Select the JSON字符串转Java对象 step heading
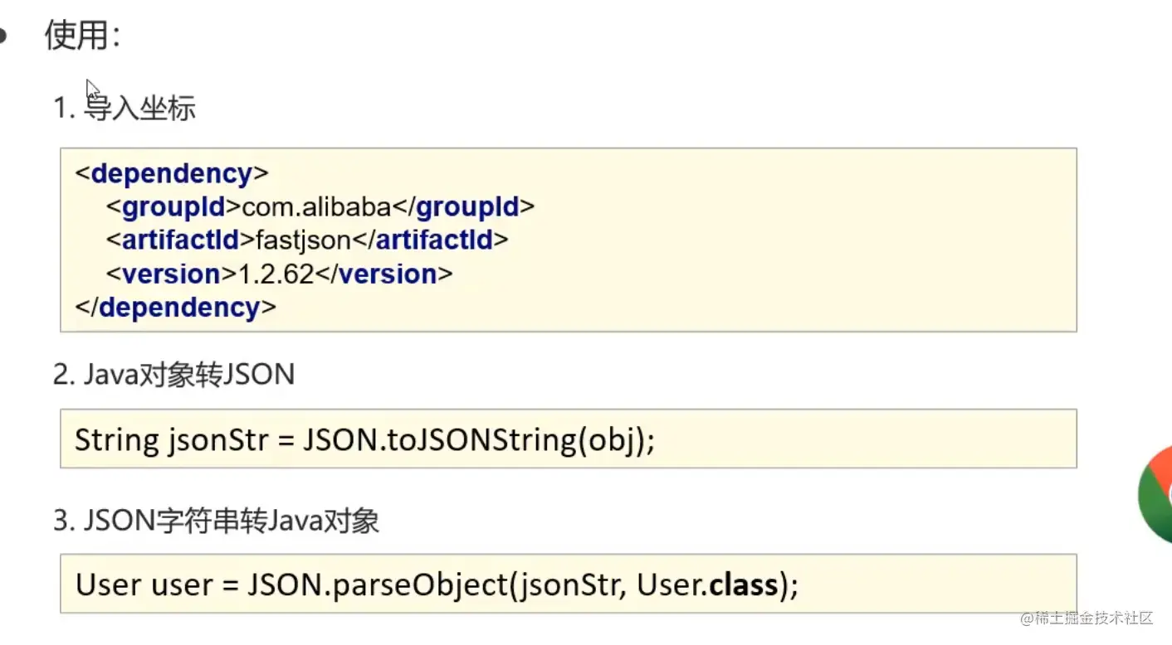This screenshot has height=645, width=1172. 216,521
